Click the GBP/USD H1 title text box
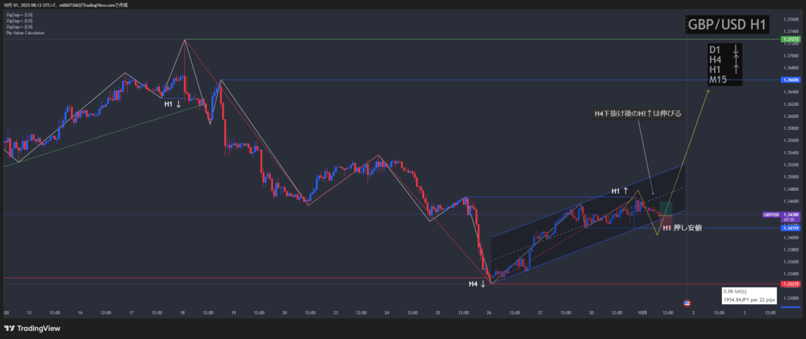Image resolution: width=806 pixels, height=339 pixels. pyautogui.click(x=728, y=25)
